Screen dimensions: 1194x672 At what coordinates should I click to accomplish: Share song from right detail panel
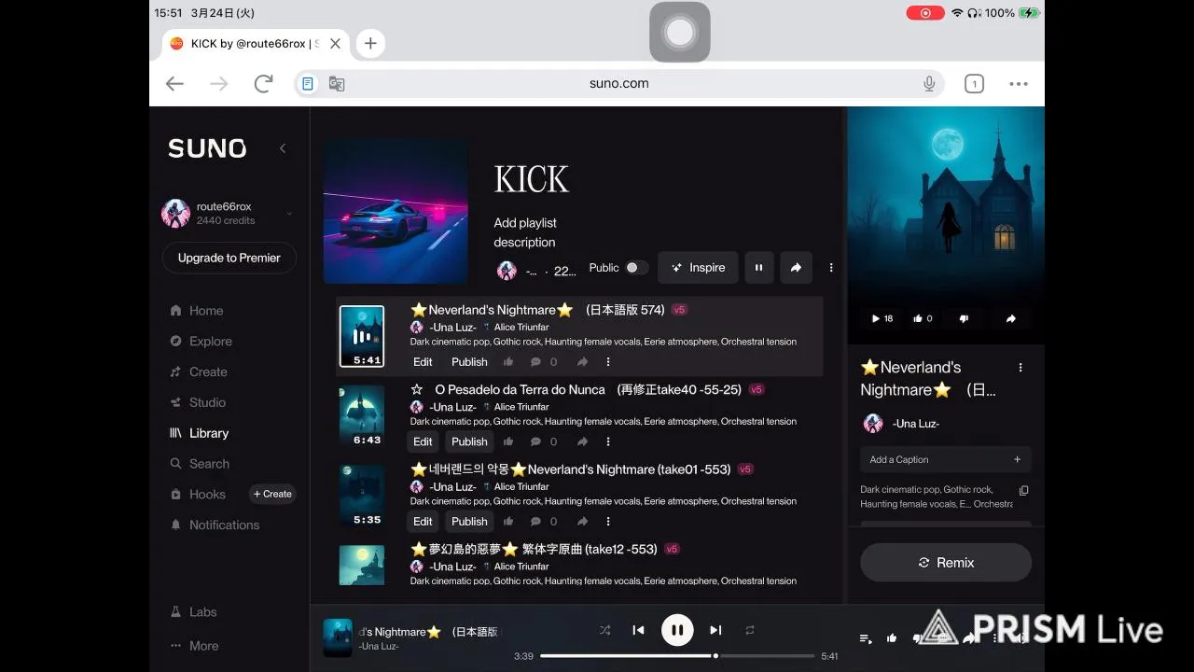tap(1010, 318)
